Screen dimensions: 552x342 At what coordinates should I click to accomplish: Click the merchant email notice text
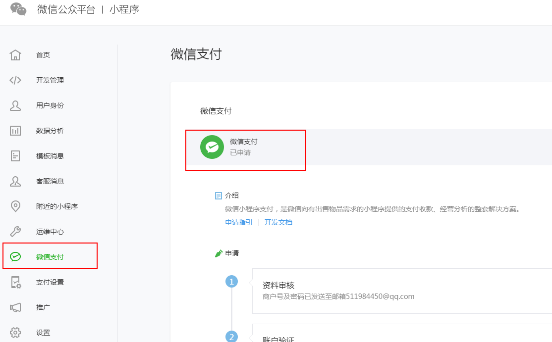click(x=338, y=296)
